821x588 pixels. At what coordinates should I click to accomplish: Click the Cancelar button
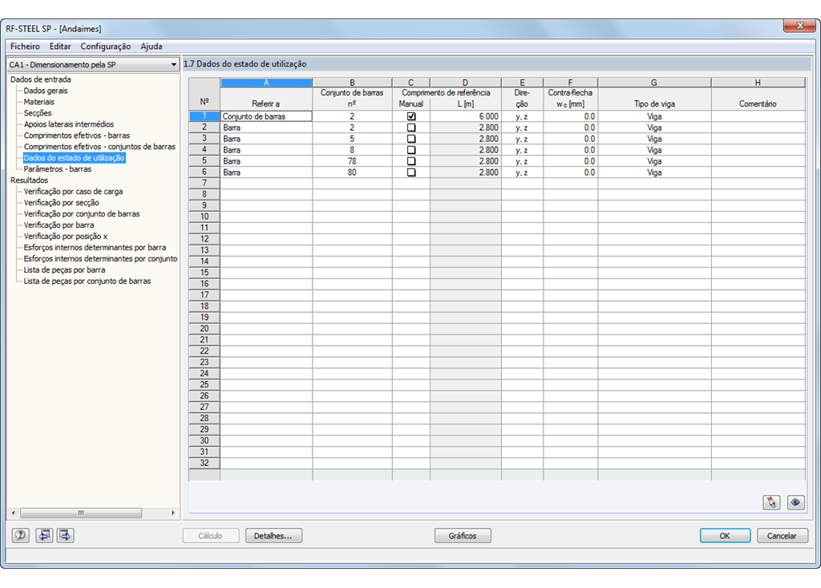coord(783,536)
